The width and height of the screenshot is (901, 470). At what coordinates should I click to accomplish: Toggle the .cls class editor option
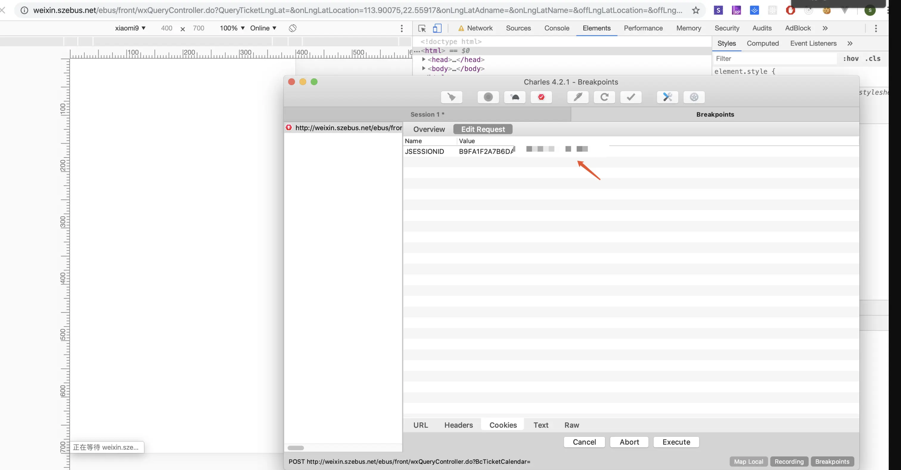click(x=873, y=58)
